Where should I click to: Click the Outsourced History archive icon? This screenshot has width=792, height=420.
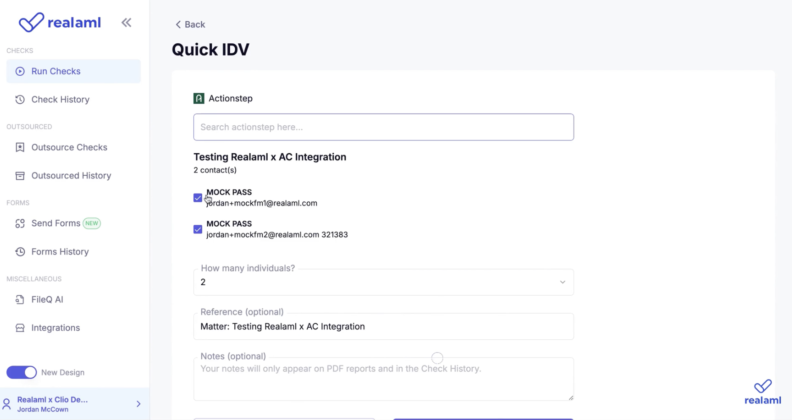click(20, 176)
